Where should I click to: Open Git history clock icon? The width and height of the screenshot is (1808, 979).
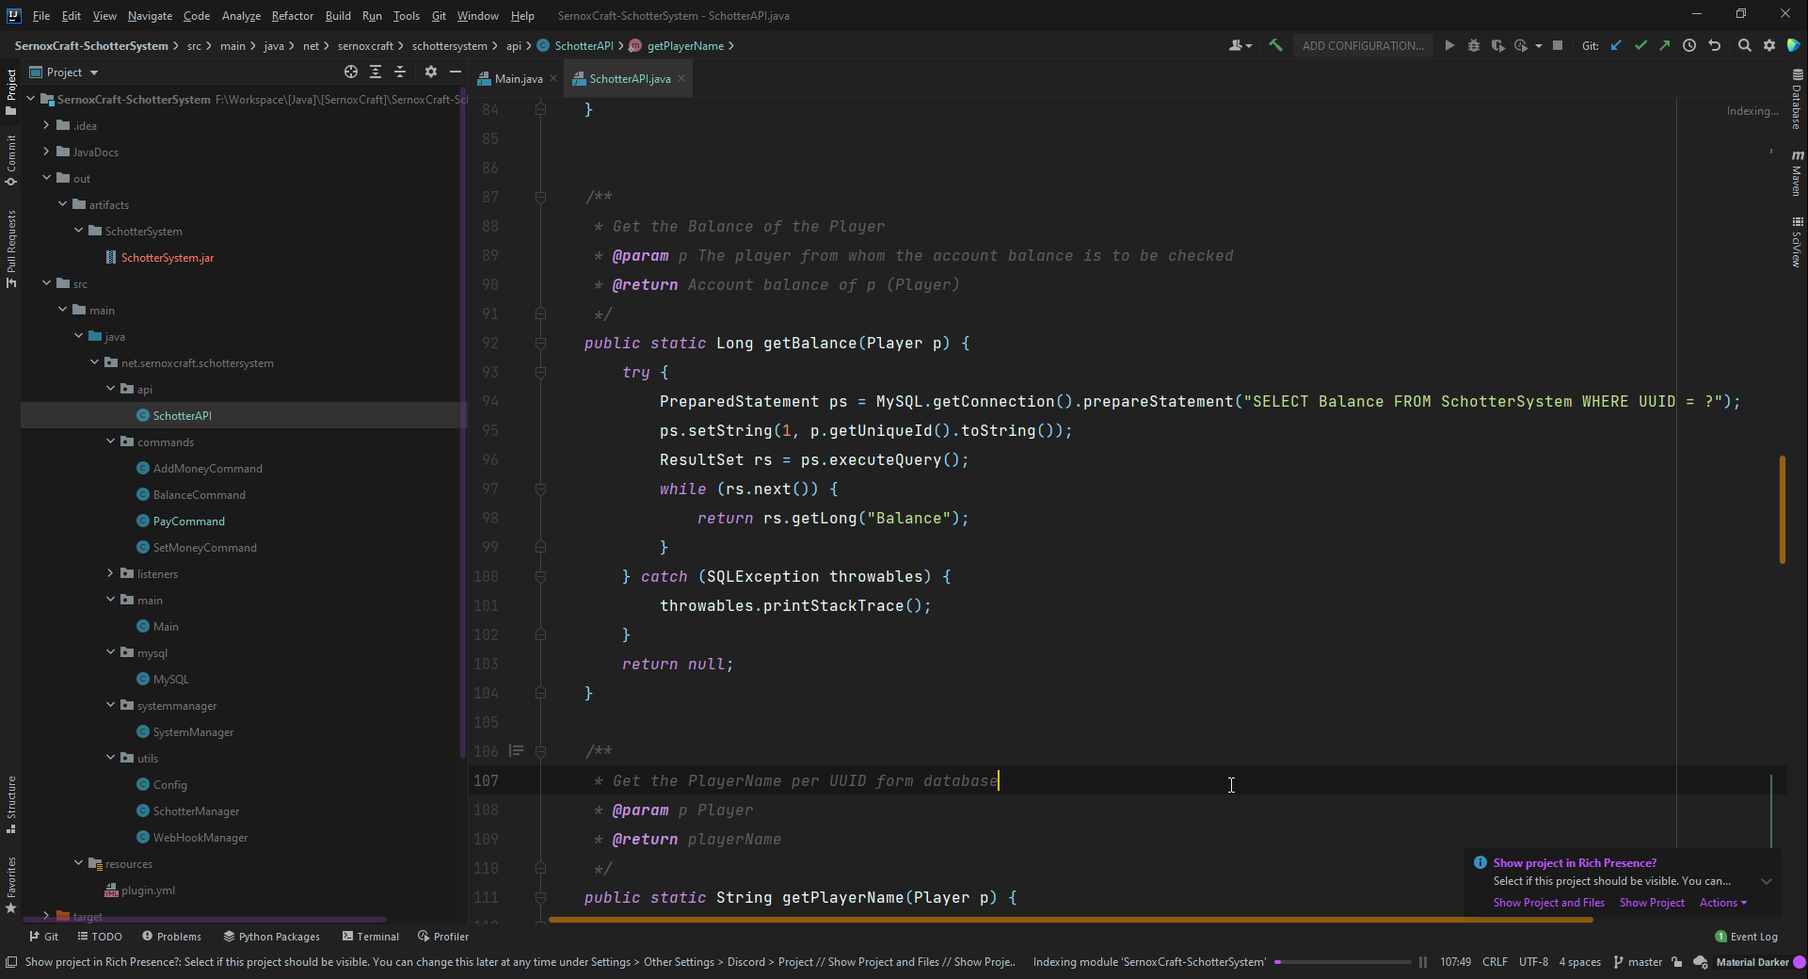1689,45
